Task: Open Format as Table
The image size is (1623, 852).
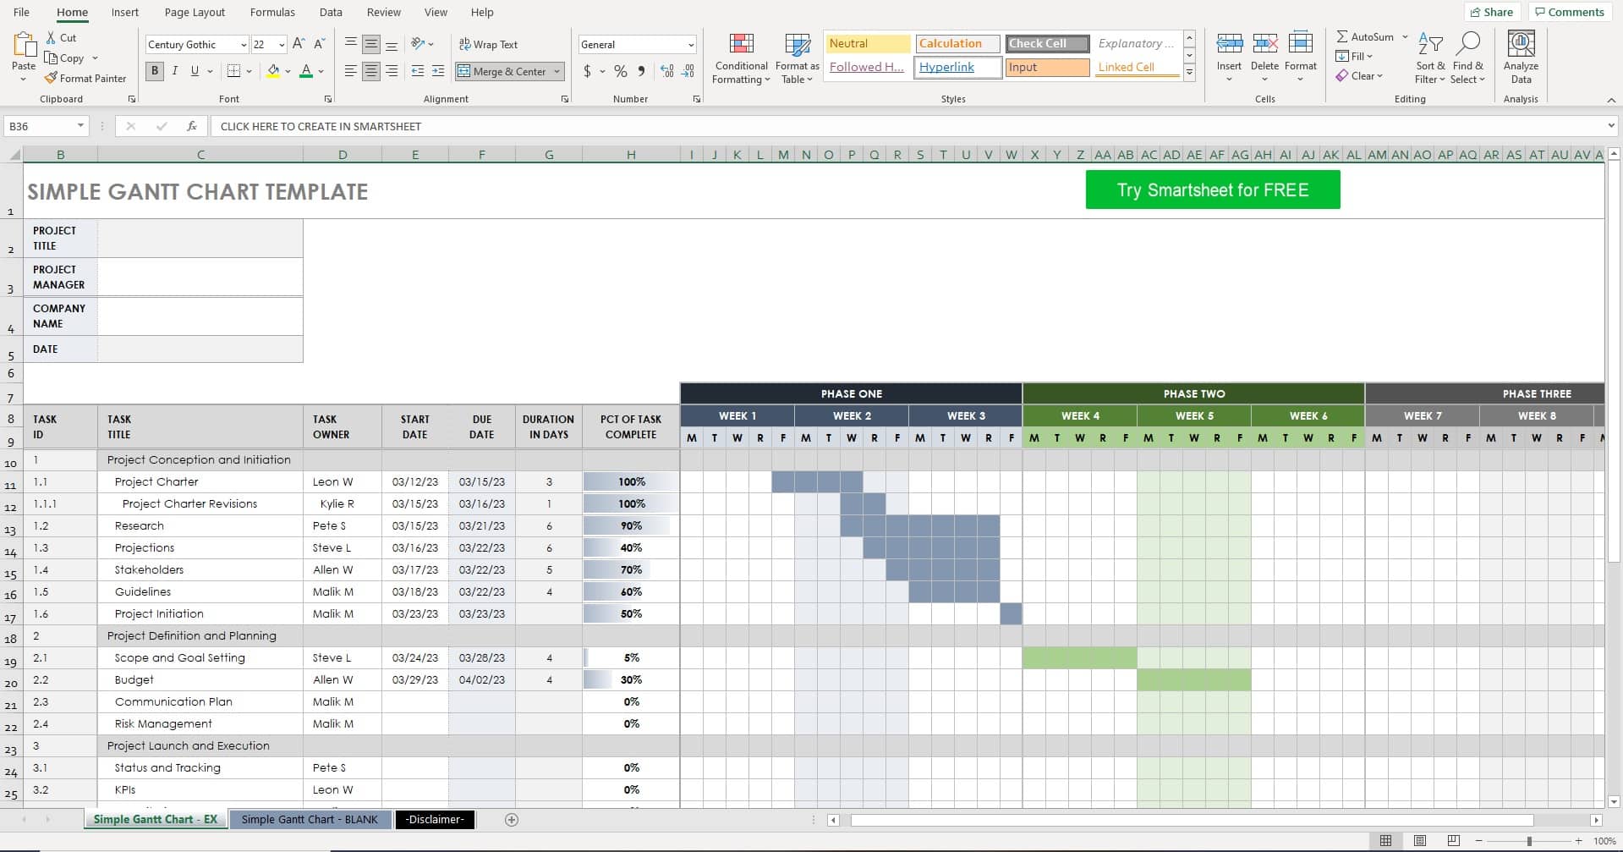Action: tap(798, 58)
